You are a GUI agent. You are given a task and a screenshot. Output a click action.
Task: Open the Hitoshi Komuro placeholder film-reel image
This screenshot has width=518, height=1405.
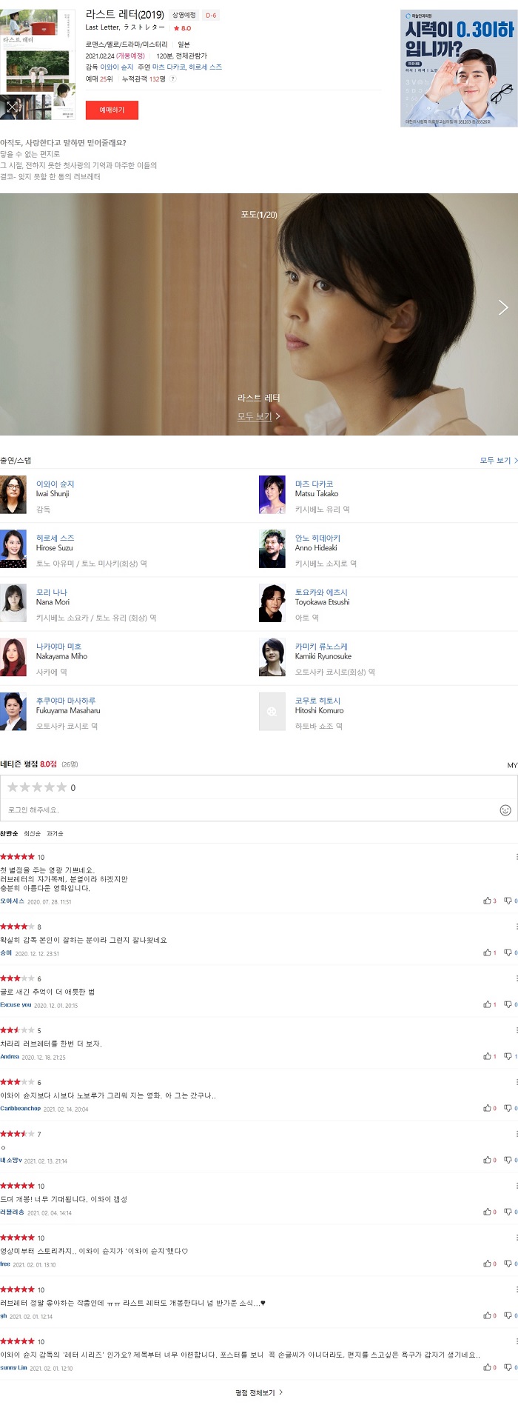click(272, 711)
